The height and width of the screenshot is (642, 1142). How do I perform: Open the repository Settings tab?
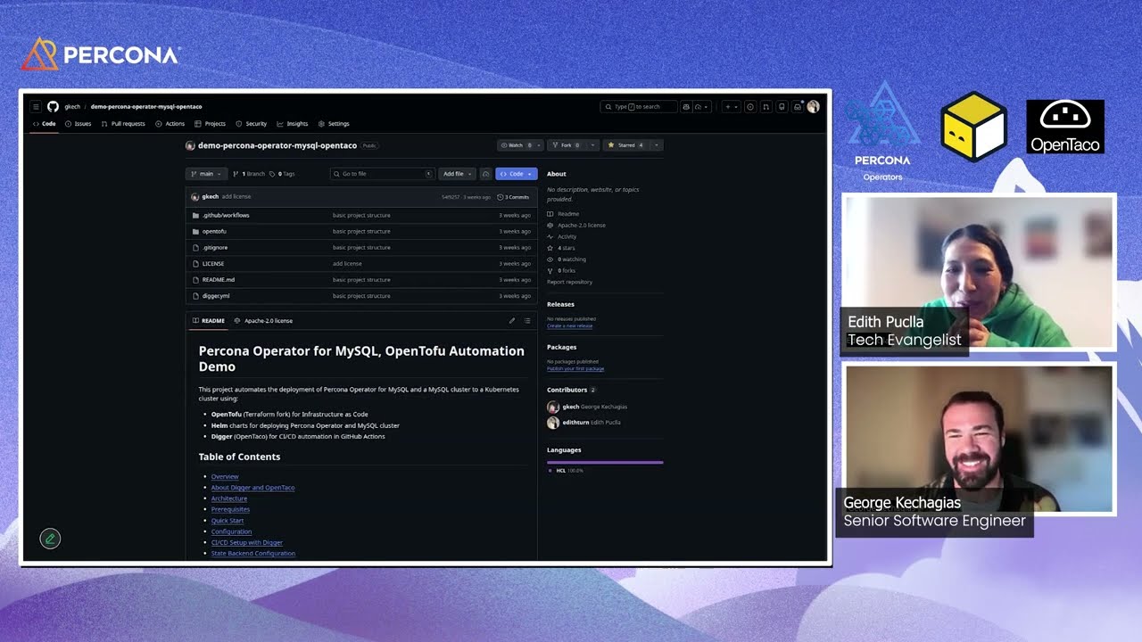334,124
